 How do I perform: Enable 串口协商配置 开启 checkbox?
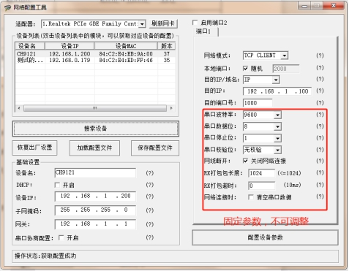(61, 237)
